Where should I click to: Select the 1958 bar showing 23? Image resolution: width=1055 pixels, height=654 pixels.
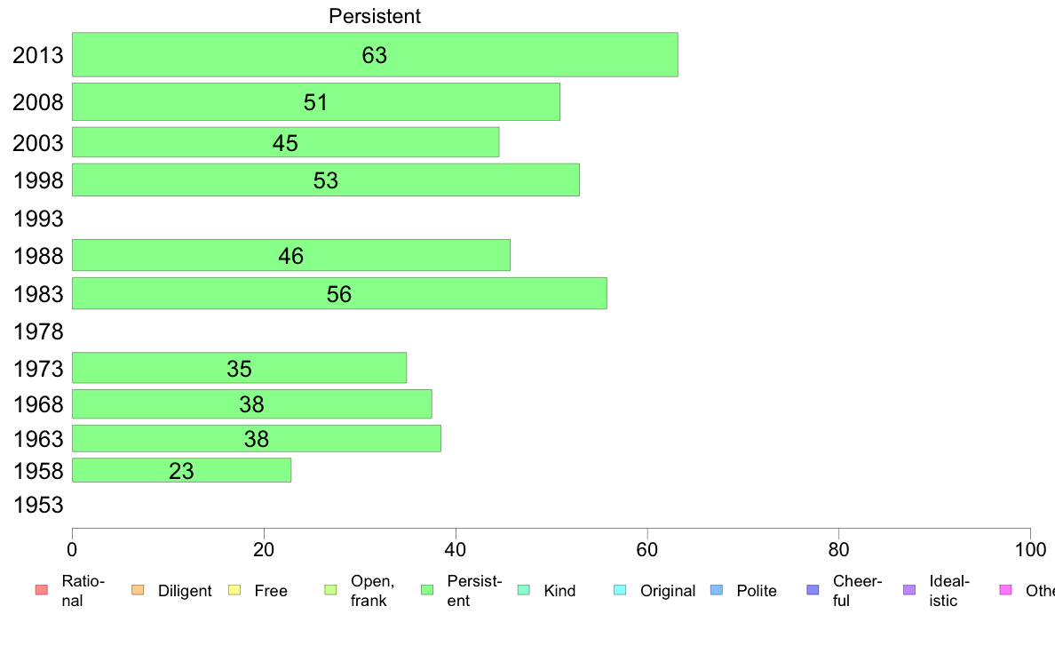click(x=182, y=470)
